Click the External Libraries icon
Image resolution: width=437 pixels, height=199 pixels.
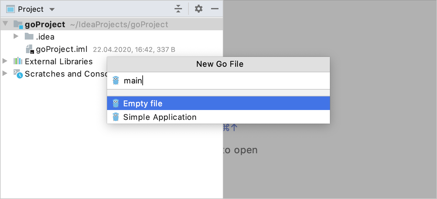coord(17,61)
